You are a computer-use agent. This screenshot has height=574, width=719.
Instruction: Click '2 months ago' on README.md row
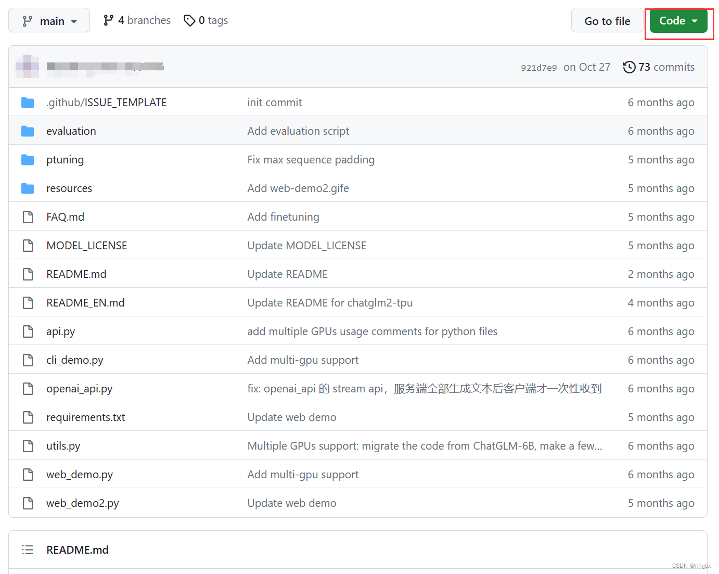[661, 274]
